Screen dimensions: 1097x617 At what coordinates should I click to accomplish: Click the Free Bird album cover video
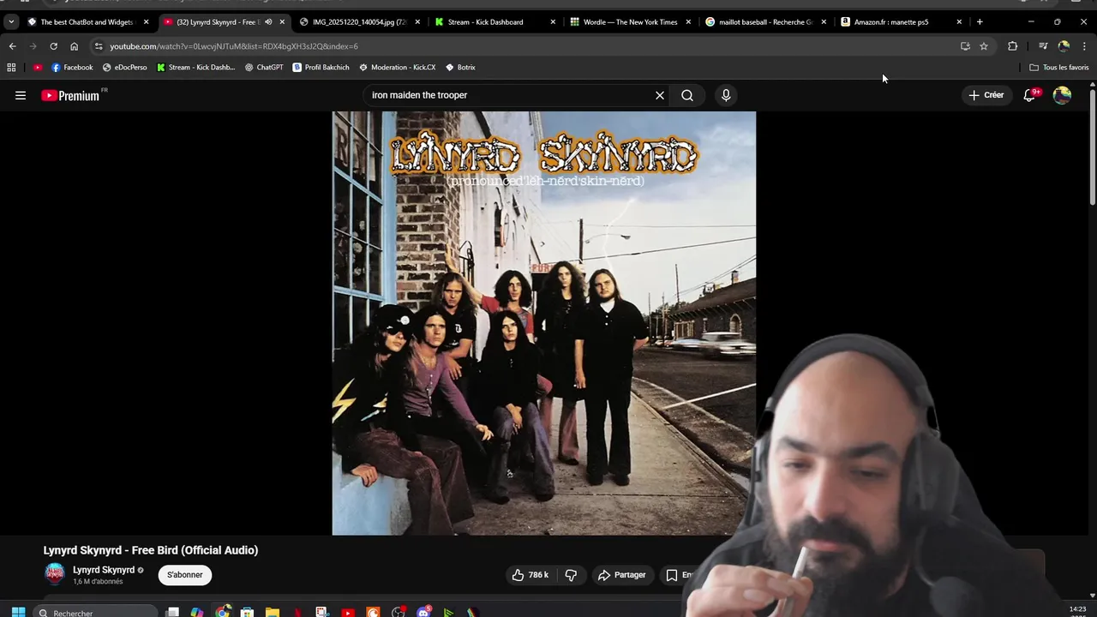(x=544, y=323)
